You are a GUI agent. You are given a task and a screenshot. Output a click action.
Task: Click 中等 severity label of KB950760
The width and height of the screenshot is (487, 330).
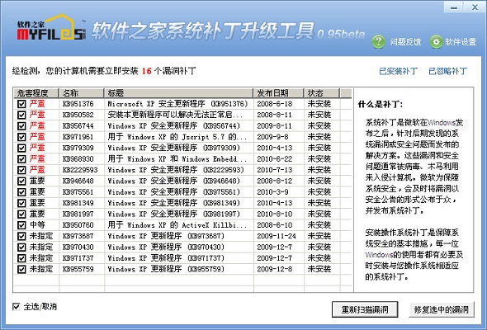point(37,225)
